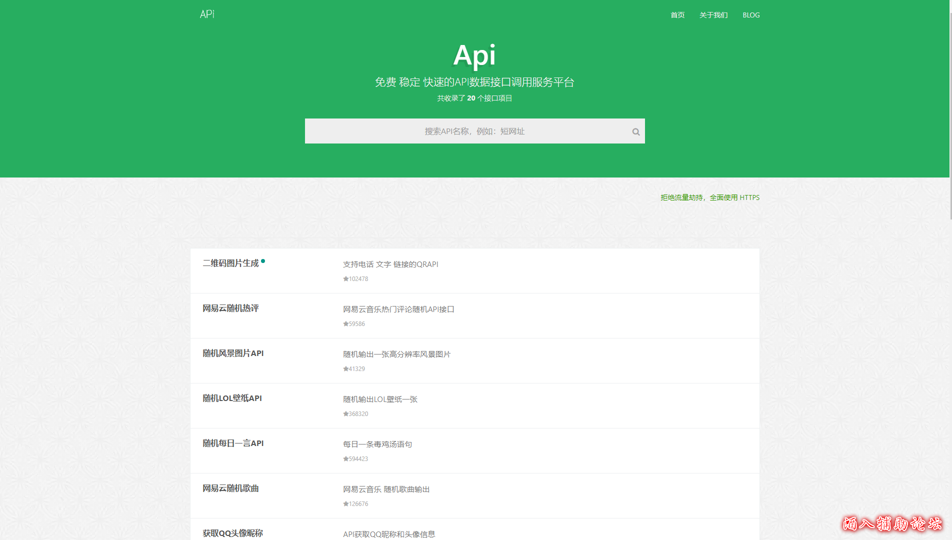The width and height of the screenshot is (952, 540).
Task: Click the 拒绝流量劫持 HTTPS notice text
Action: coord(709,197)
